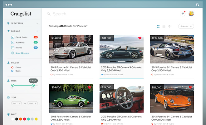Screen dimensions: 206x125
Task: Click the 163 badge on Cars & Trucks
Action: click(36, 37)
